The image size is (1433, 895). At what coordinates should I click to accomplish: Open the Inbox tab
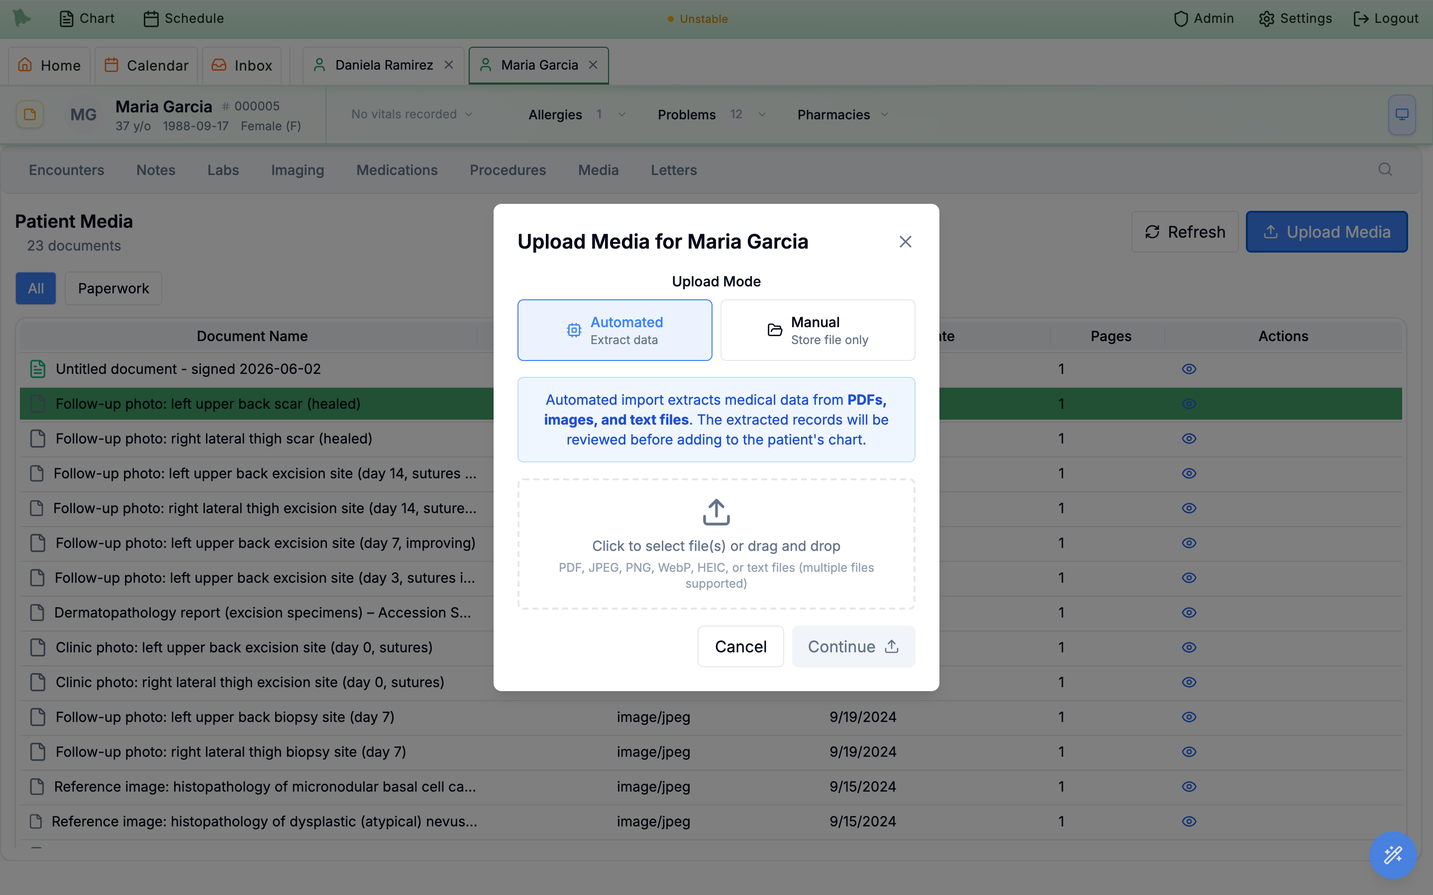(x=242, y=65)
